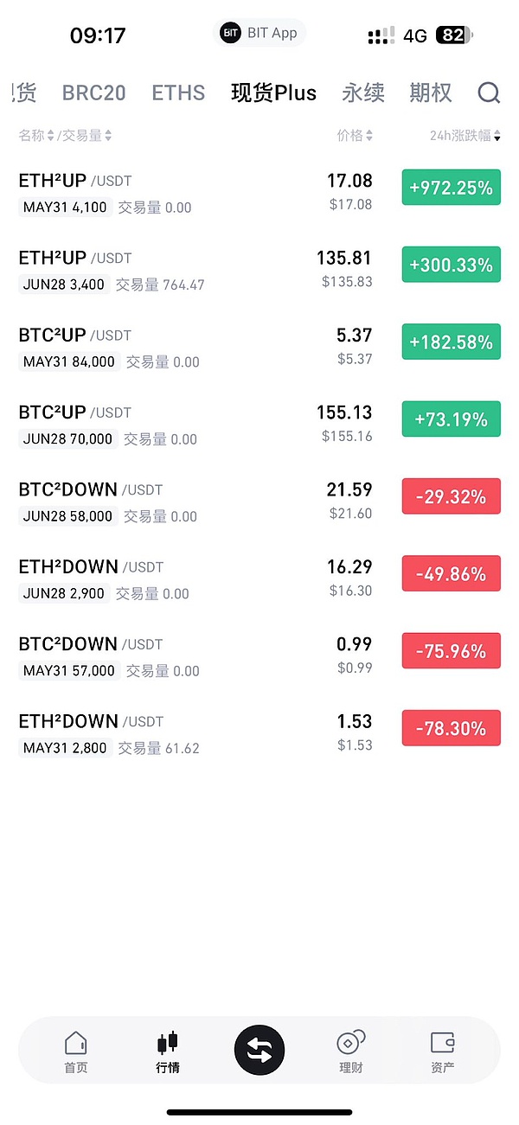Open the 首页 home icon
This screenshot has height=1125, width=519.
coord(76,1043)
